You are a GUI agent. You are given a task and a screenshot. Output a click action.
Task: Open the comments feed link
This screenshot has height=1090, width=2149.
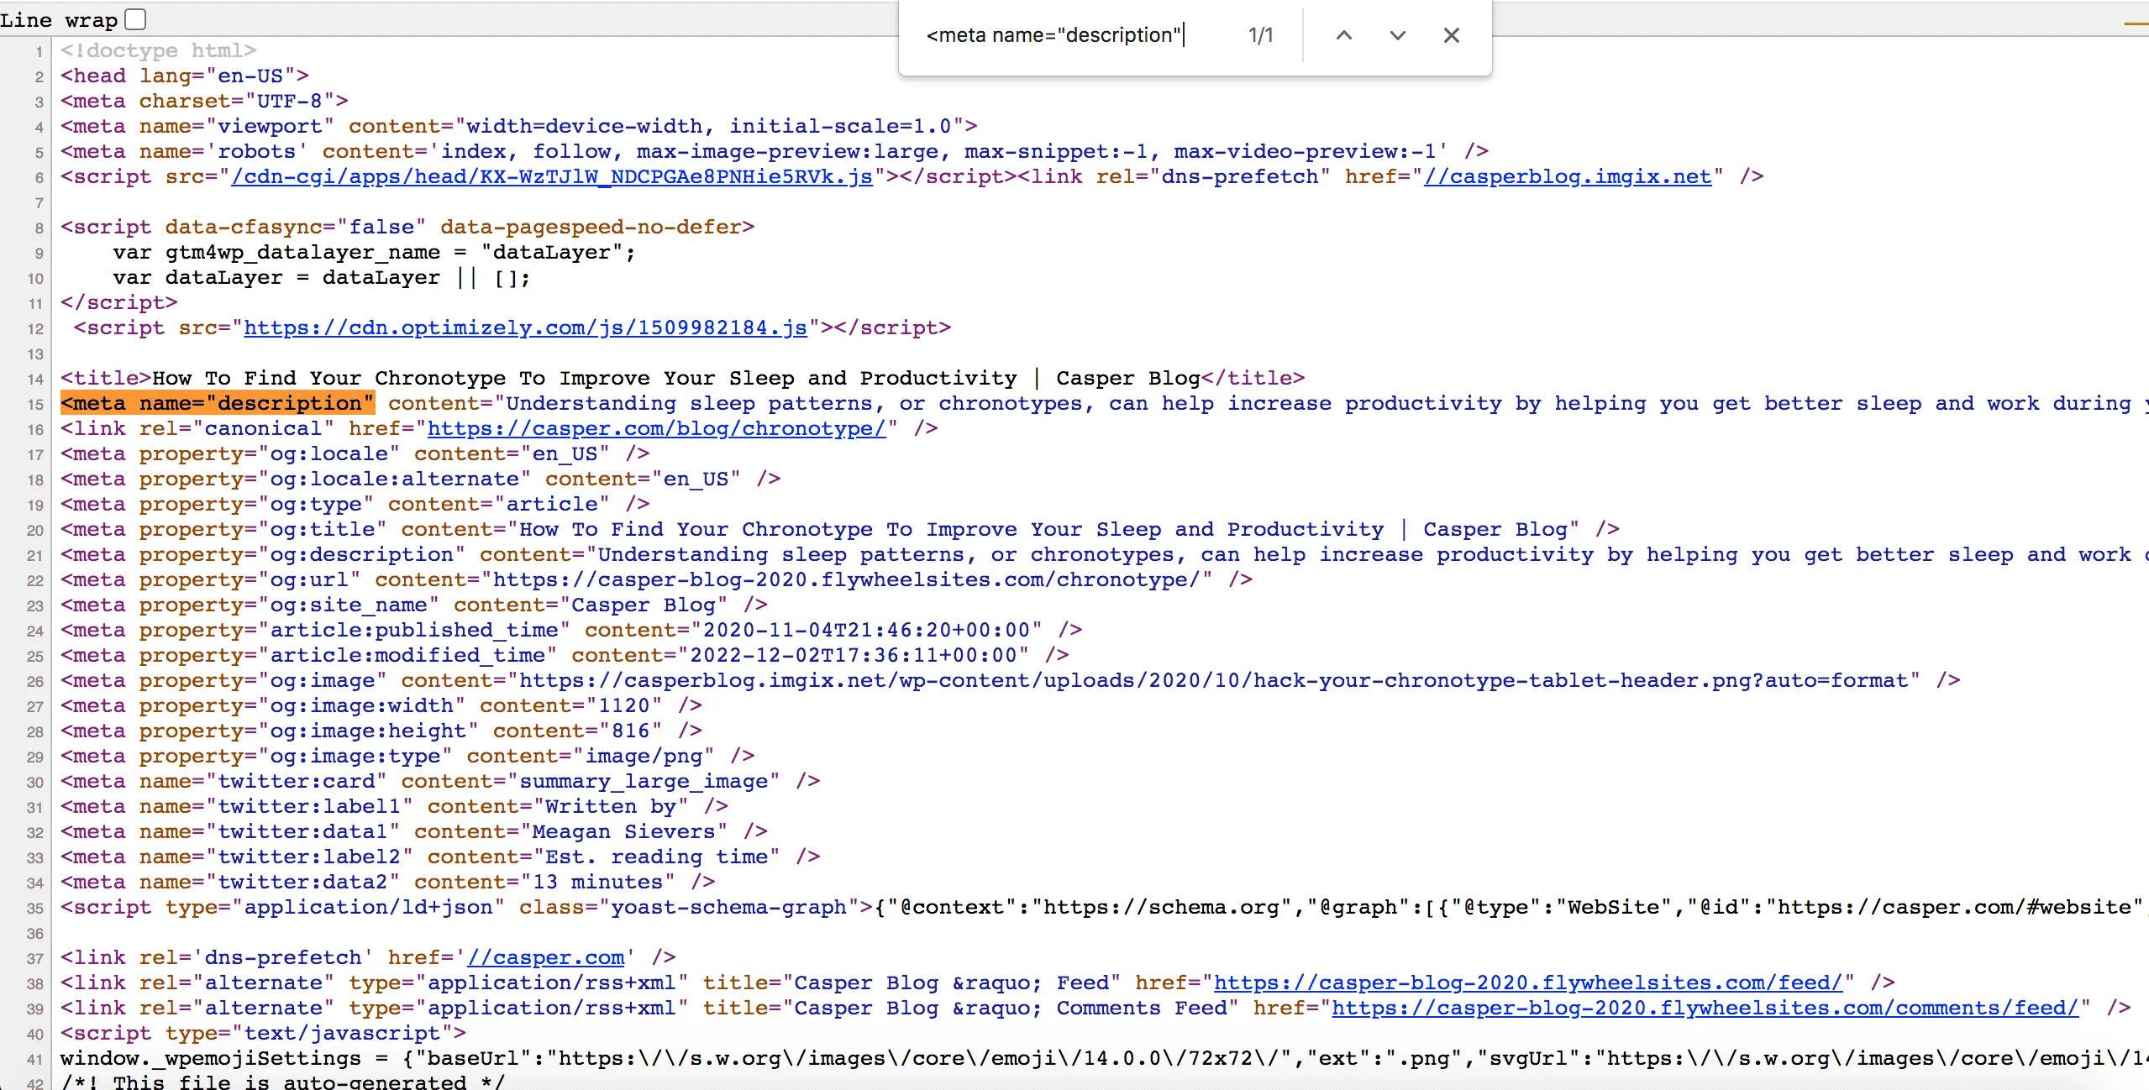pos(1705,1008)
